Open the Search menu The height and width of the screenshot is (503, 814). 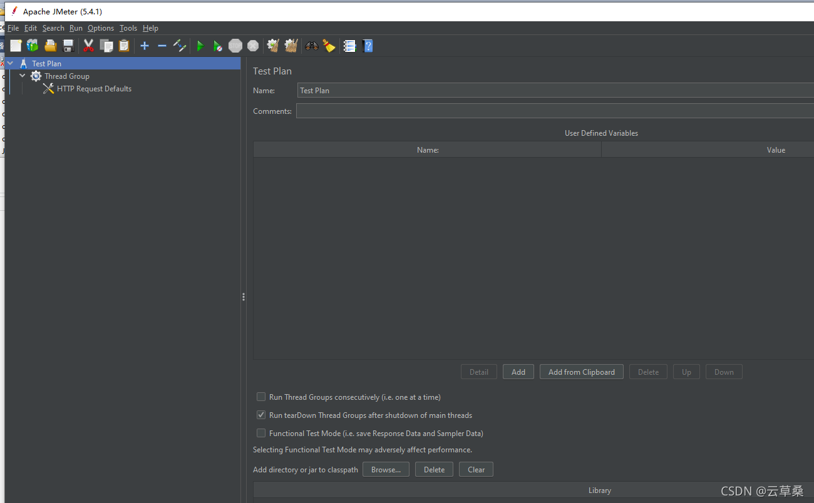coord(53,28)
